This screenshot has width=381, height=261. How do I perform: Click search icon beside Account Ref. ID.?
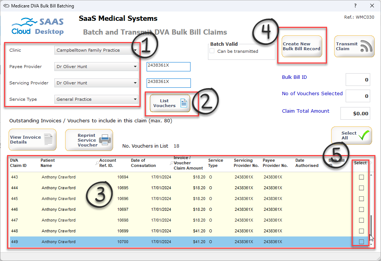(97, 163)
